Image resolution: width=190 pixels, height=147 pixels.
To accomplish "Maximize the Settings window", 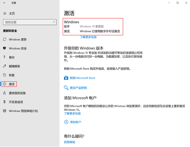I will tap(178, 3).
